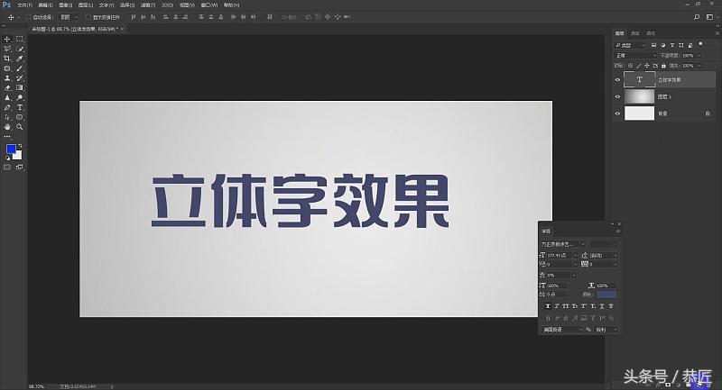Open the 窗口(W) menu
The image size is (722, 390).
click(x=208, y=5)
